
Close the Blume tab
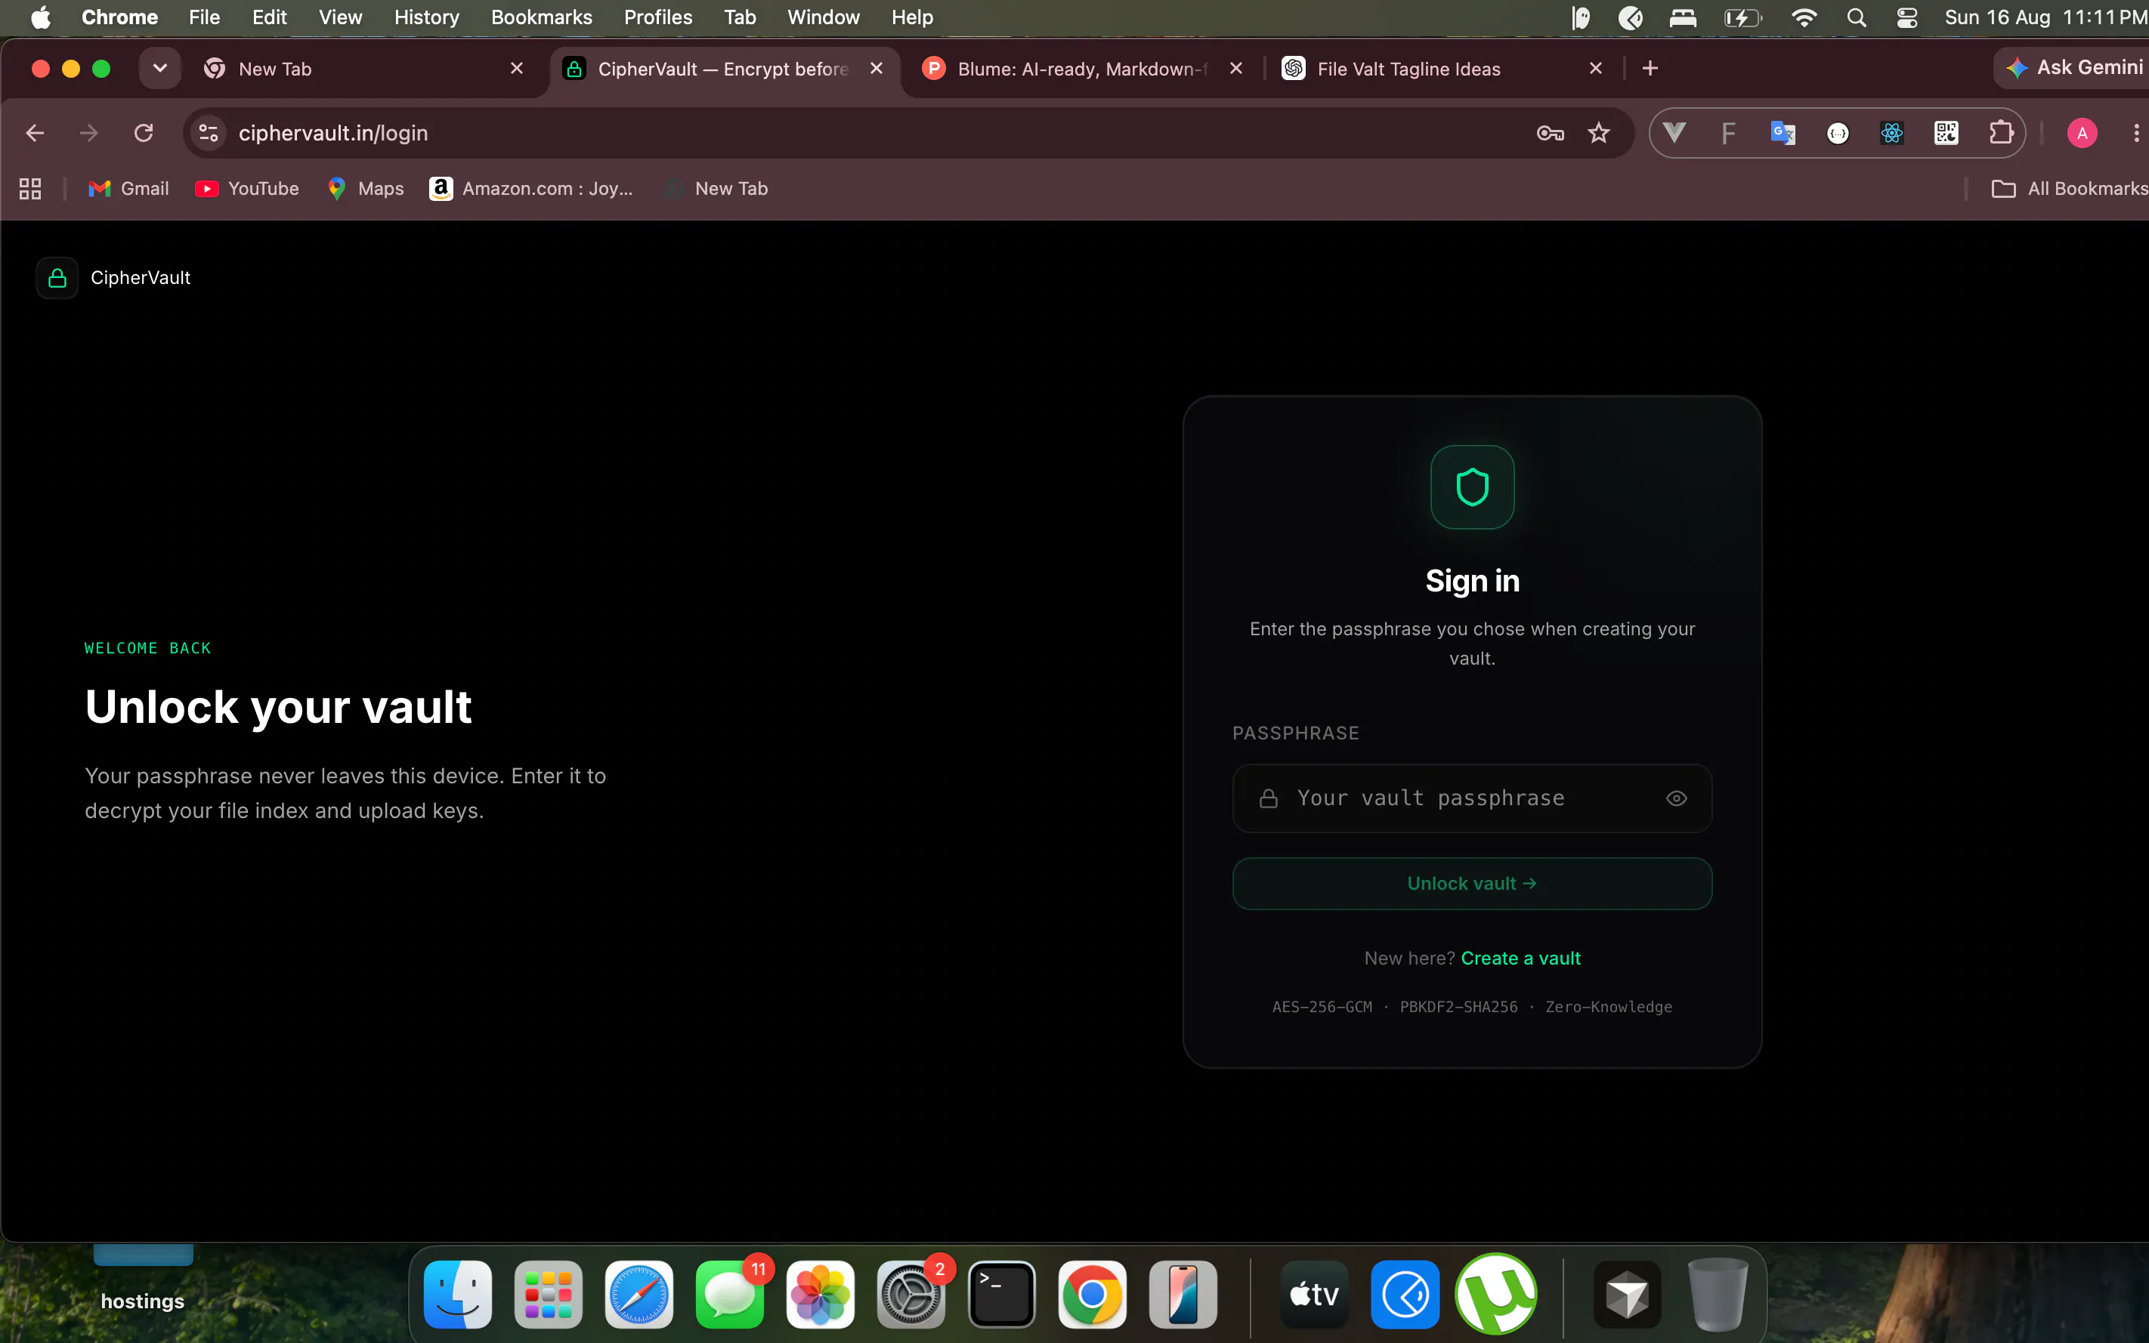click(x=1235, y=69)
